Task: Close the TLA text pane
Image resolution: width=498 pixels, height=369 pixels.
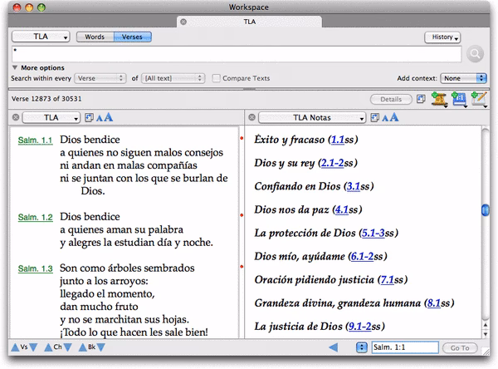Action: pyautogui.click(x=15, y=117)
